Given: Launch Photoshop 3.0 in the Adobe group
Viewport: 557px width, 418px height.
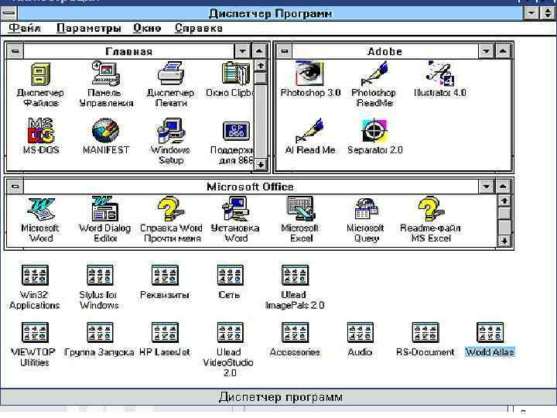Looking at the screenshot, I should (309, 74).
